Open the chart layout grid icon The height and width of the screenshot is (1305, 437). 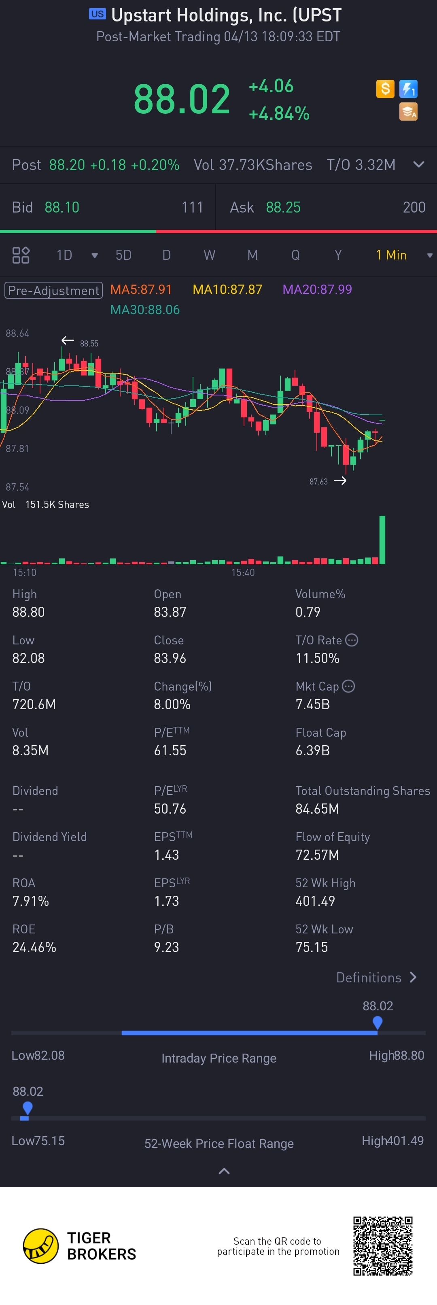(x=21, y=255)
